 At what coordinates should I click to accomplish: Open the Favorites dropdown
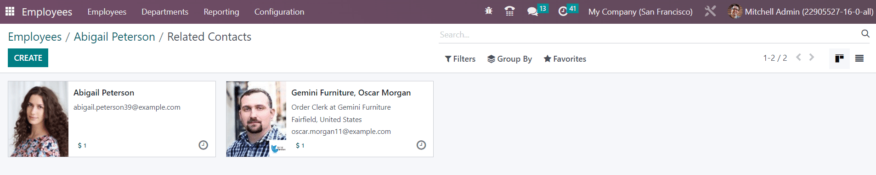565,59
